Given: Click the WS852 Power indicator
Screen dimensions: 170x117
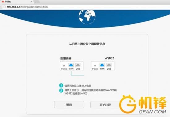Looking at the screenshot, I should click(x=95, y=66).
